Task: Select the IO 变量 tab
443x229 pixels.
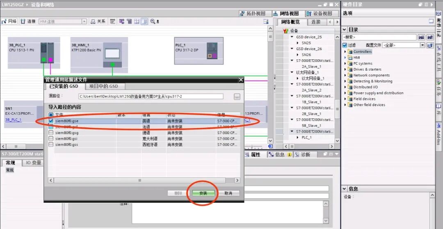Action: tap(34, 163)
